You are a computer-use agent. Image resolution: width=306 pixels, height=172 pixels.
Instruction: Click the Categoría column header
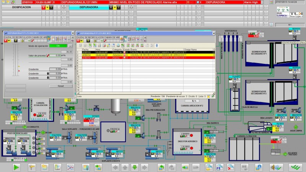pyautogui.click(x=117, y=50)
